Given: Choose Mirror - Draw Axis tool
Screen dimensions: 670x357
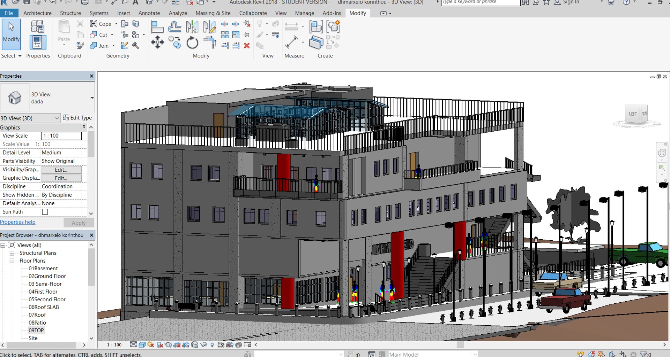Looking at the screenshot, I should pos(209,27).
